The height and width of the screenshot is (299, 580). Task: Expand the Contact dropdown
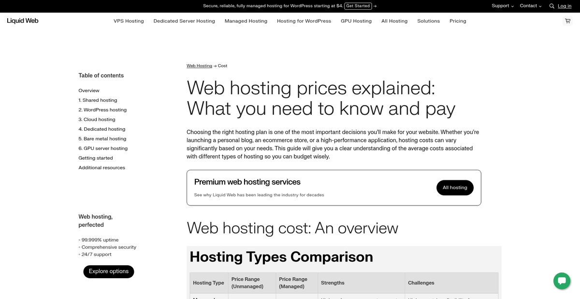(531, 6)
